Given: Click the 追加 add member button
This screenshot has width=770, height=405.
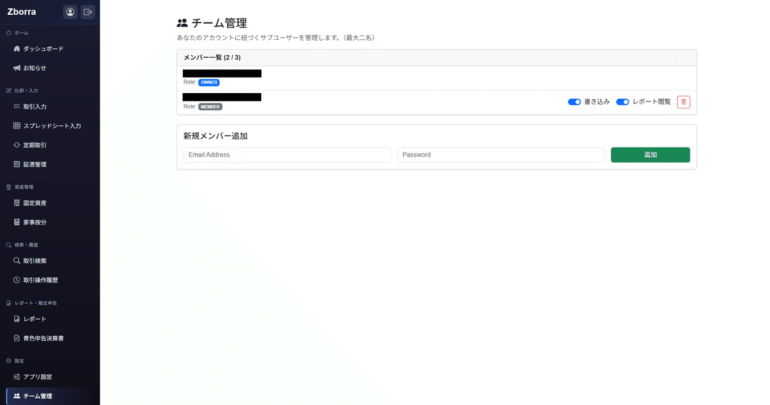Looking at the screenshot, I should point(650,155).
